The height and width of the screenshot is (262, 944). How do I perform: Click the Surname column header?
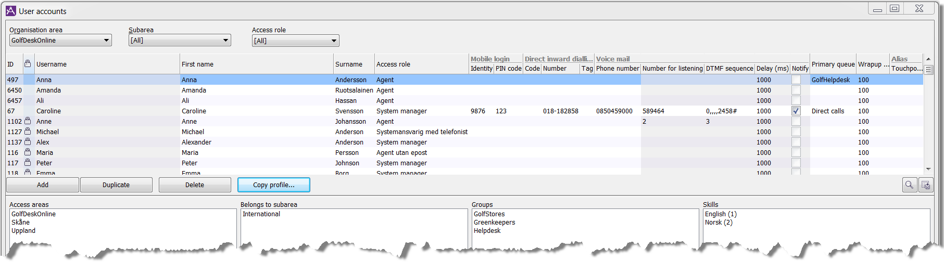pos(349,64)
